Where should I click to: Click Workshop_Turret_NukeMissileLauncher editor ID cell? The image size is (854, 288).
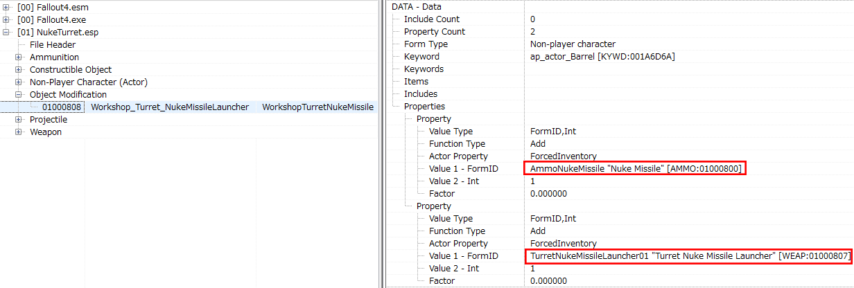(x=170, y=107)
